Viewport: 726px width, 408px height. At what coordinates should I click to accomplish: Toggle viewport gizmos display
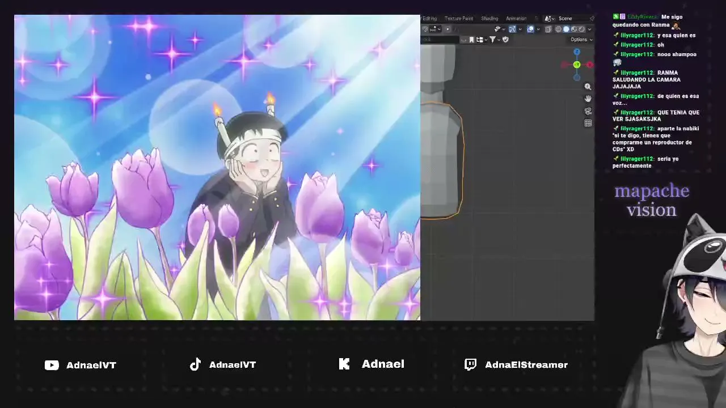(512, 29)
